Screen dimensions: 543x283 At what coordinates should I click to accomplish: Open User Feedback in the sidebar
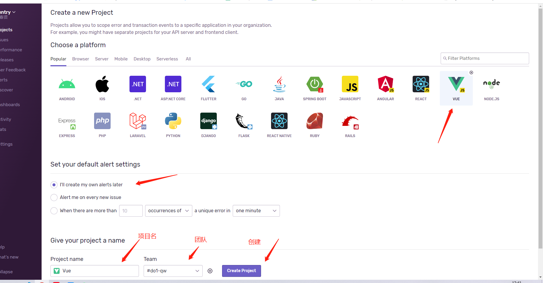(13, 70)
